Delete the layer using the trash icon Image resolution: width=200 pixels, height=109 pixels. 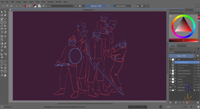198,102
